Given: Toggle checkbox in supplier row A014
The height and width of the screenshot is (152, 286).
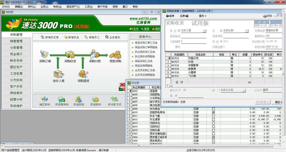Looking at the screenshot, I should click(x=213, y=127).
